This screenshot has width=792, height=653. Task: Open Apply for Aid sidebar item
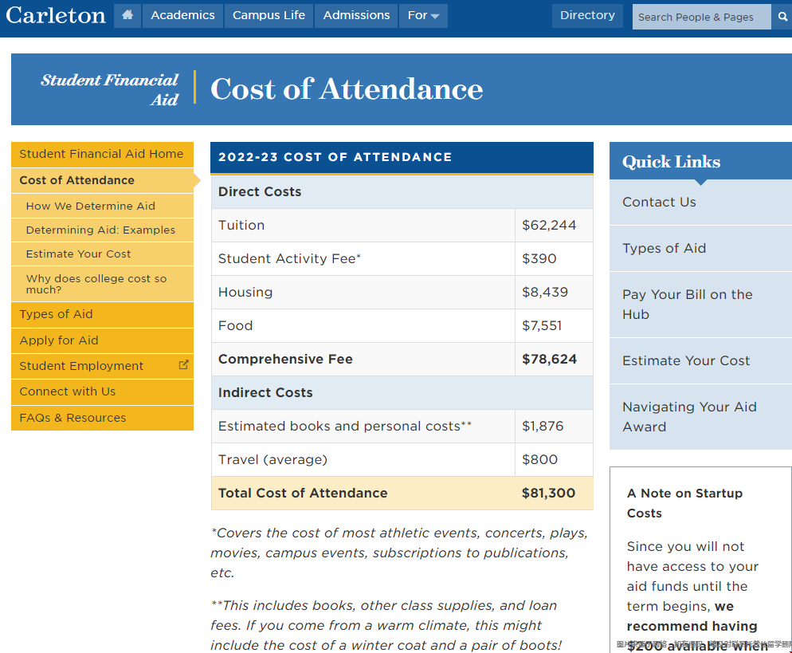[102, 340]
